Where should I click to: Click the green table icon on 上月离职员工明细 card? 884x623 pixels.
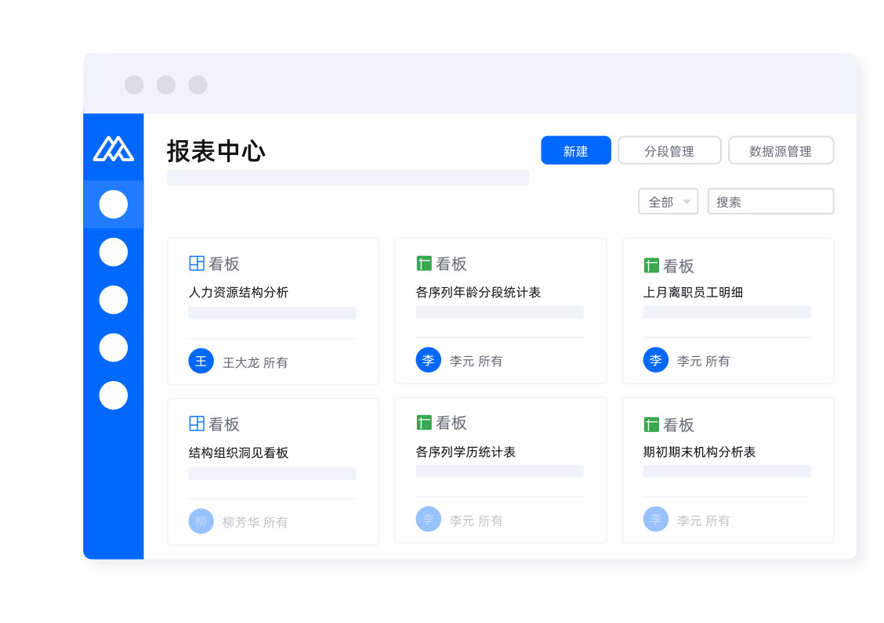pos(651,266)
